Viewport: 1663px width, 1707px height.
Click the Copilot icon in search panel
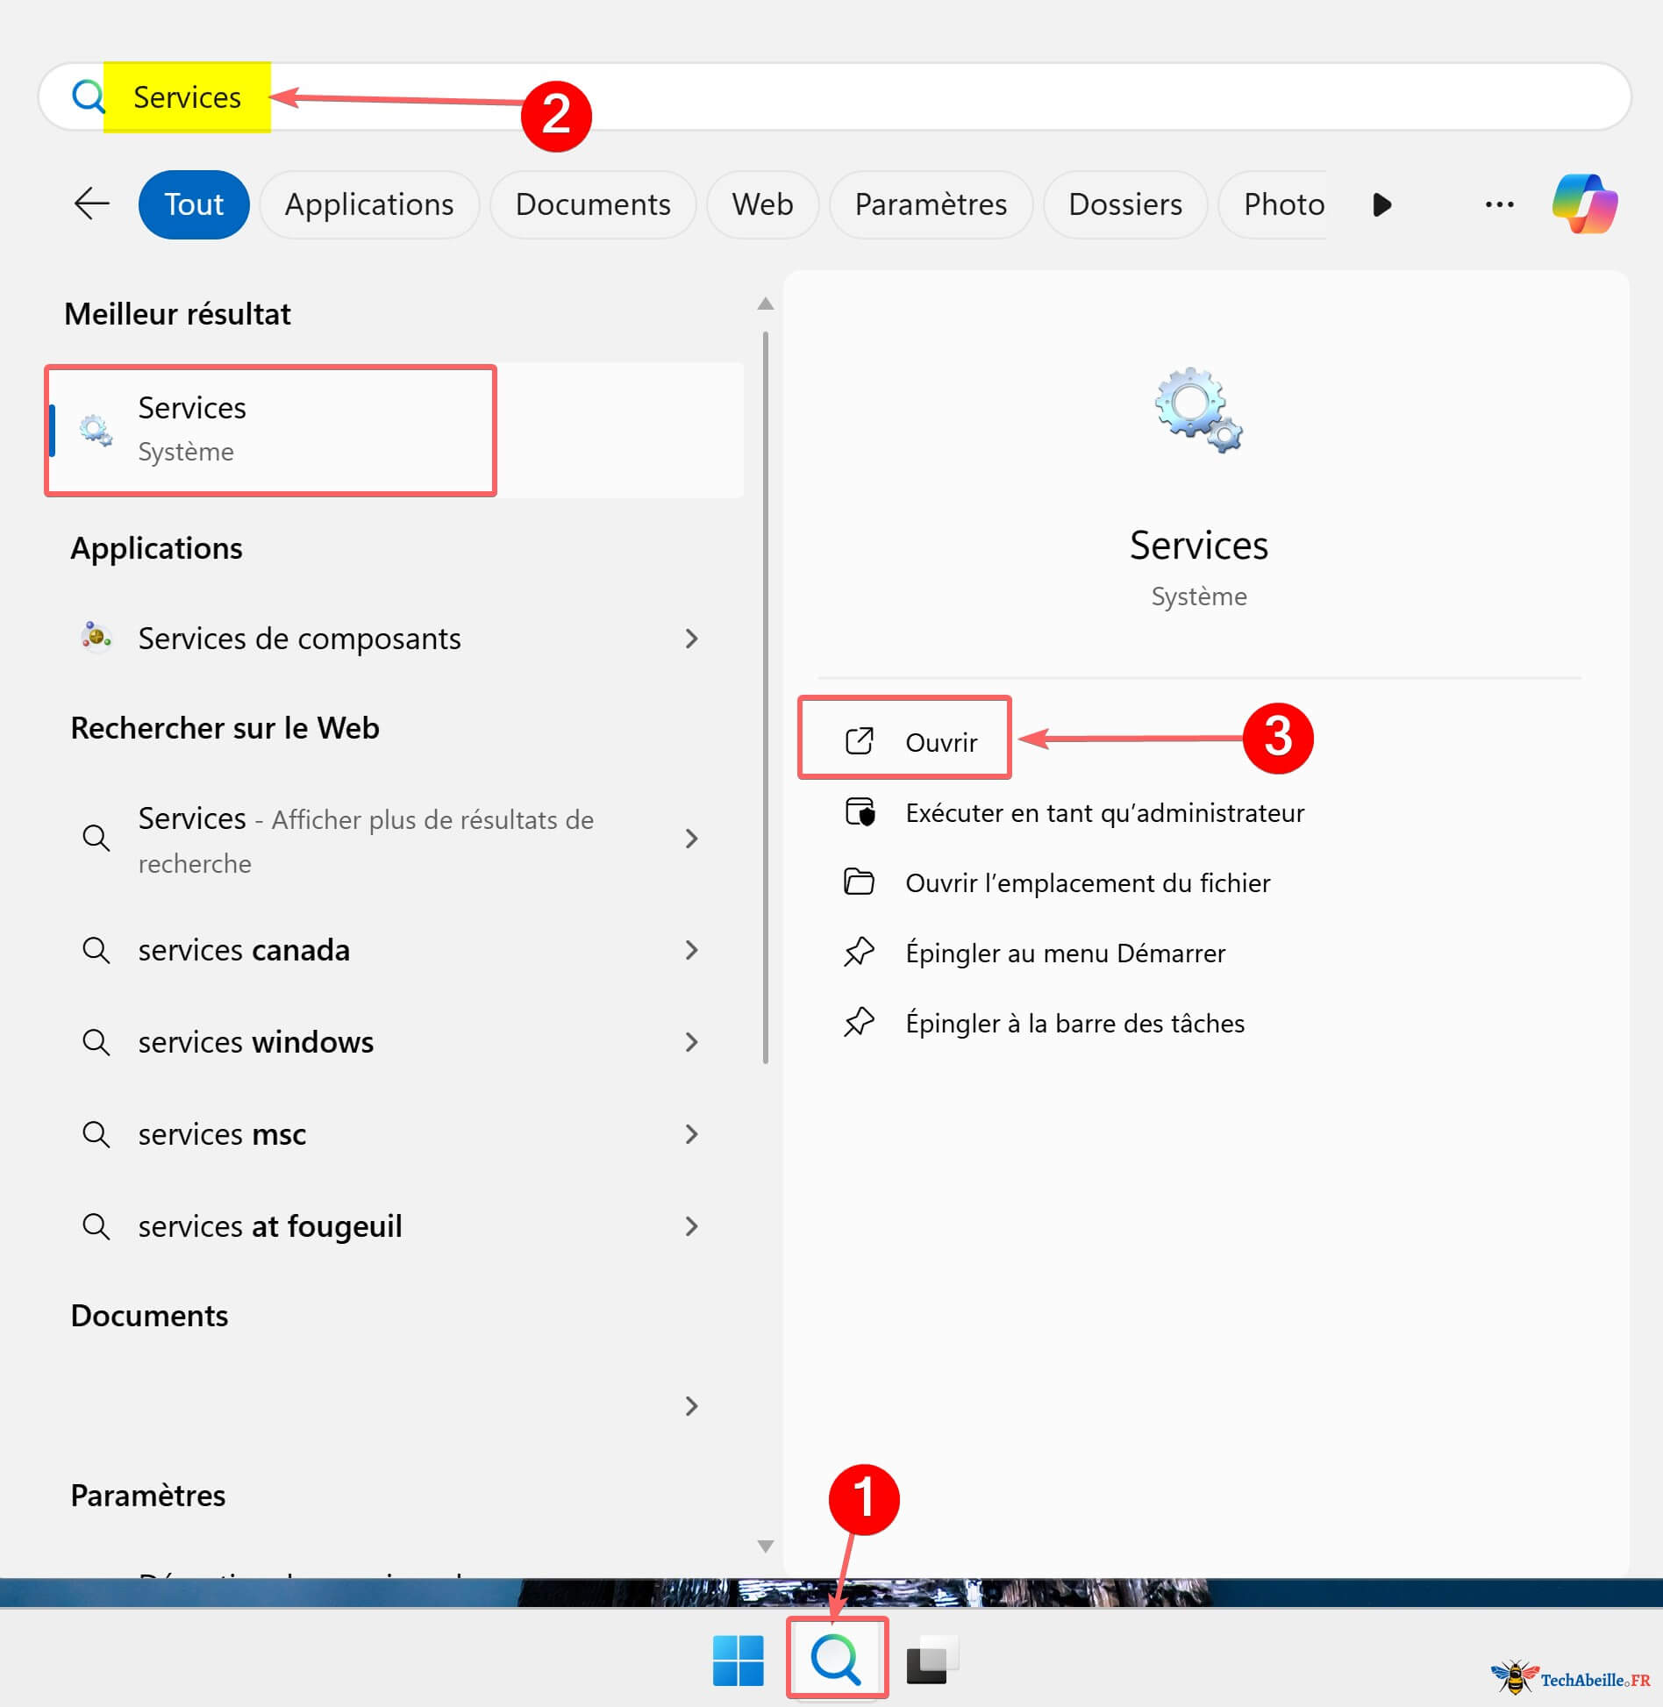pos(1584,204)
